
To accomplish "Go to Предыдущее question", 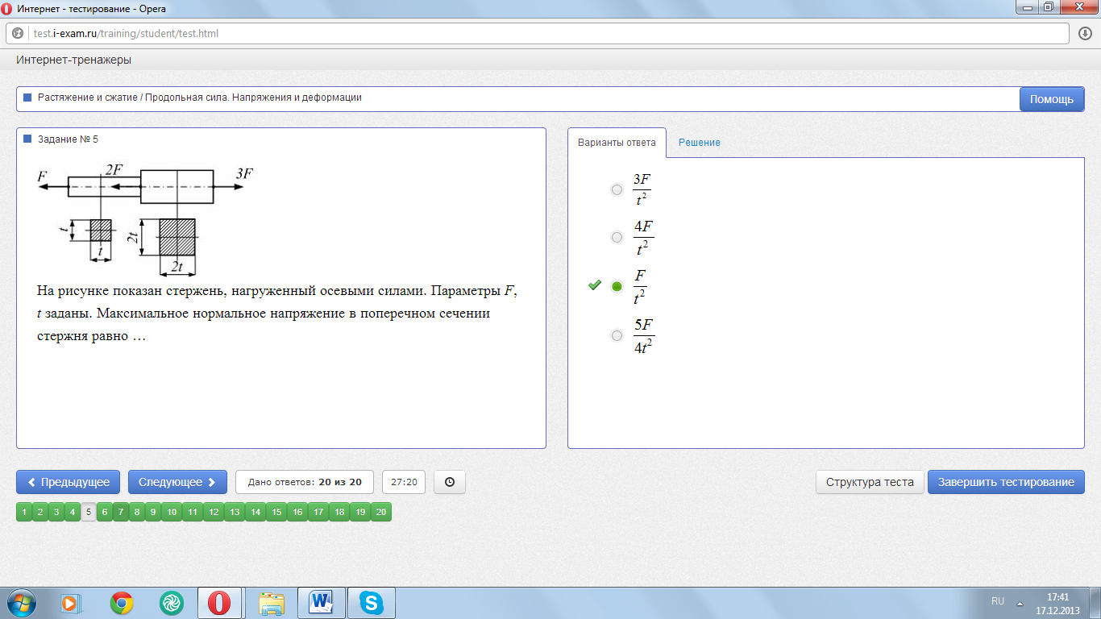I will click(x=69, y=482).
